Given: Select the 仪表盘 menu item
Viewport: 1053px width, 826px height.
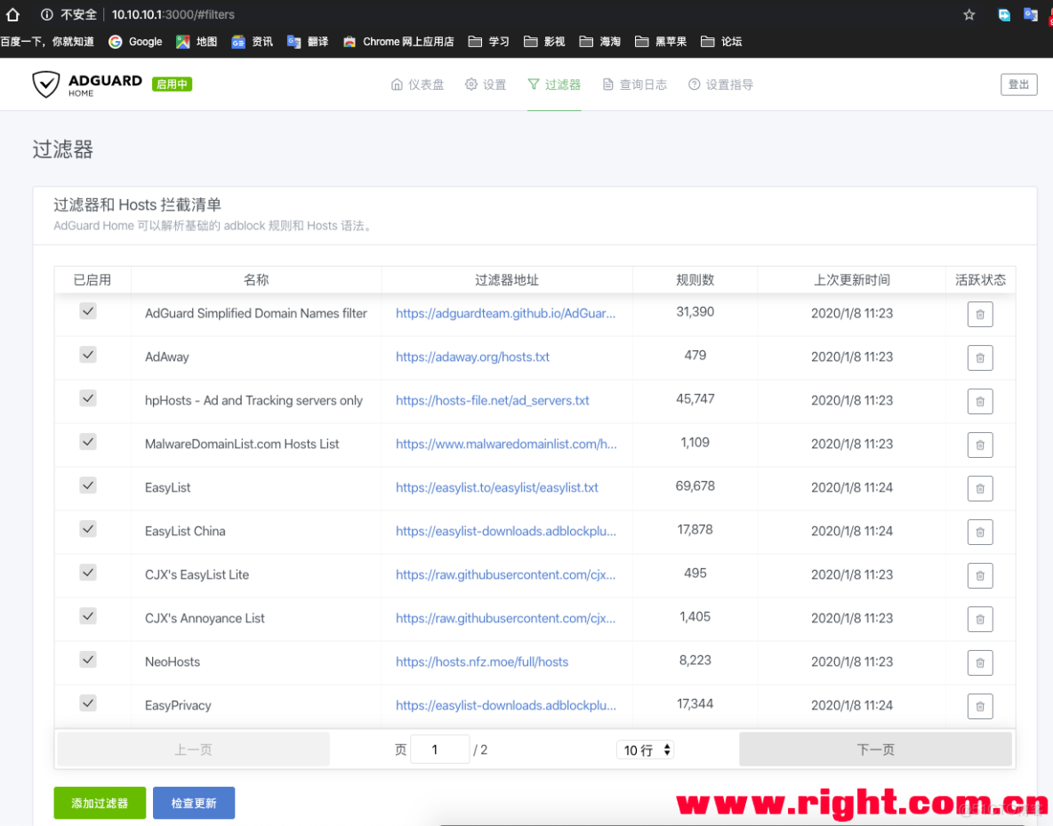Looking at the screenshot, I should (417, 84).
